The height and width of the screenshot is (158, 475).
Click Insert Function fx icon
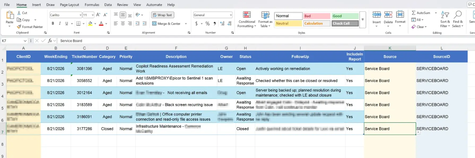tap(50, 41)
